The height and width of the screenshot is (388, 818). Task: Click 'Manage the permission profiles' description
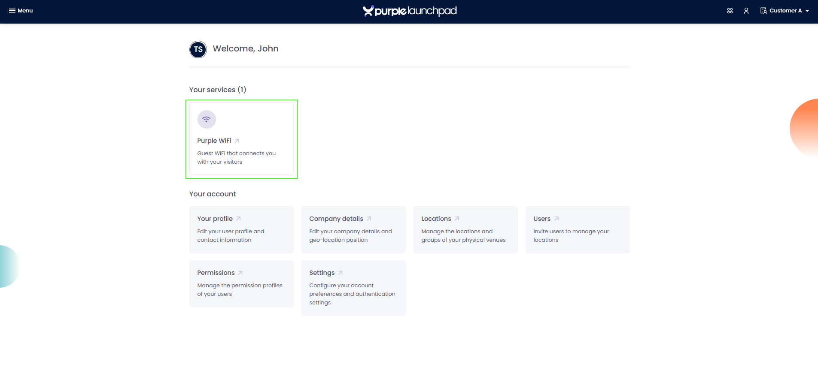pyautogui.click(x=240, y=290)
